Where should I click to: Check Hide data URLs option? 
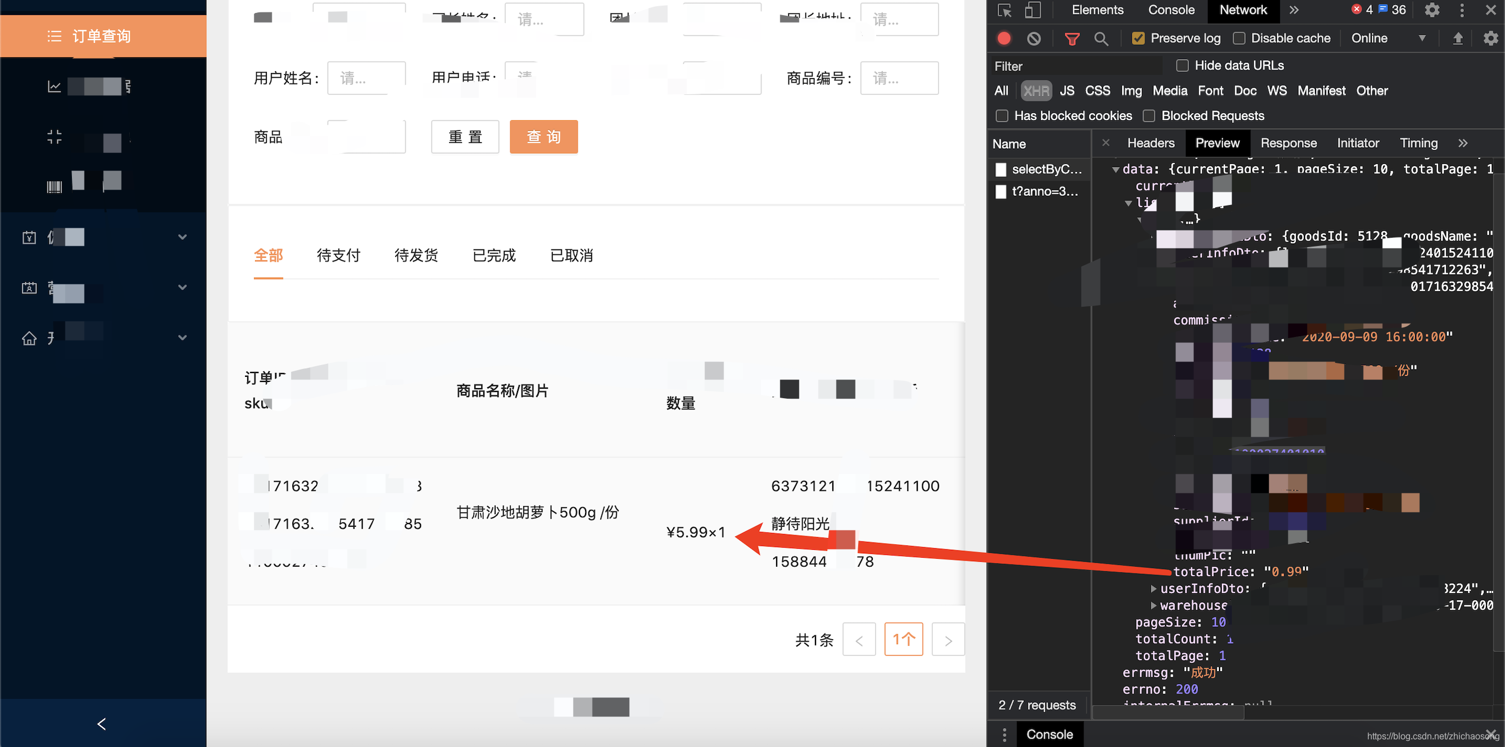coord(1182,65)
